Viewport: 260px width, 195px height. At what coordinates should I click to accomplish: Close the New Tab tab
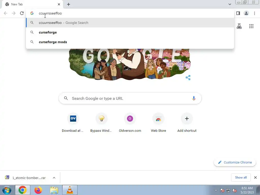[59, 4]
